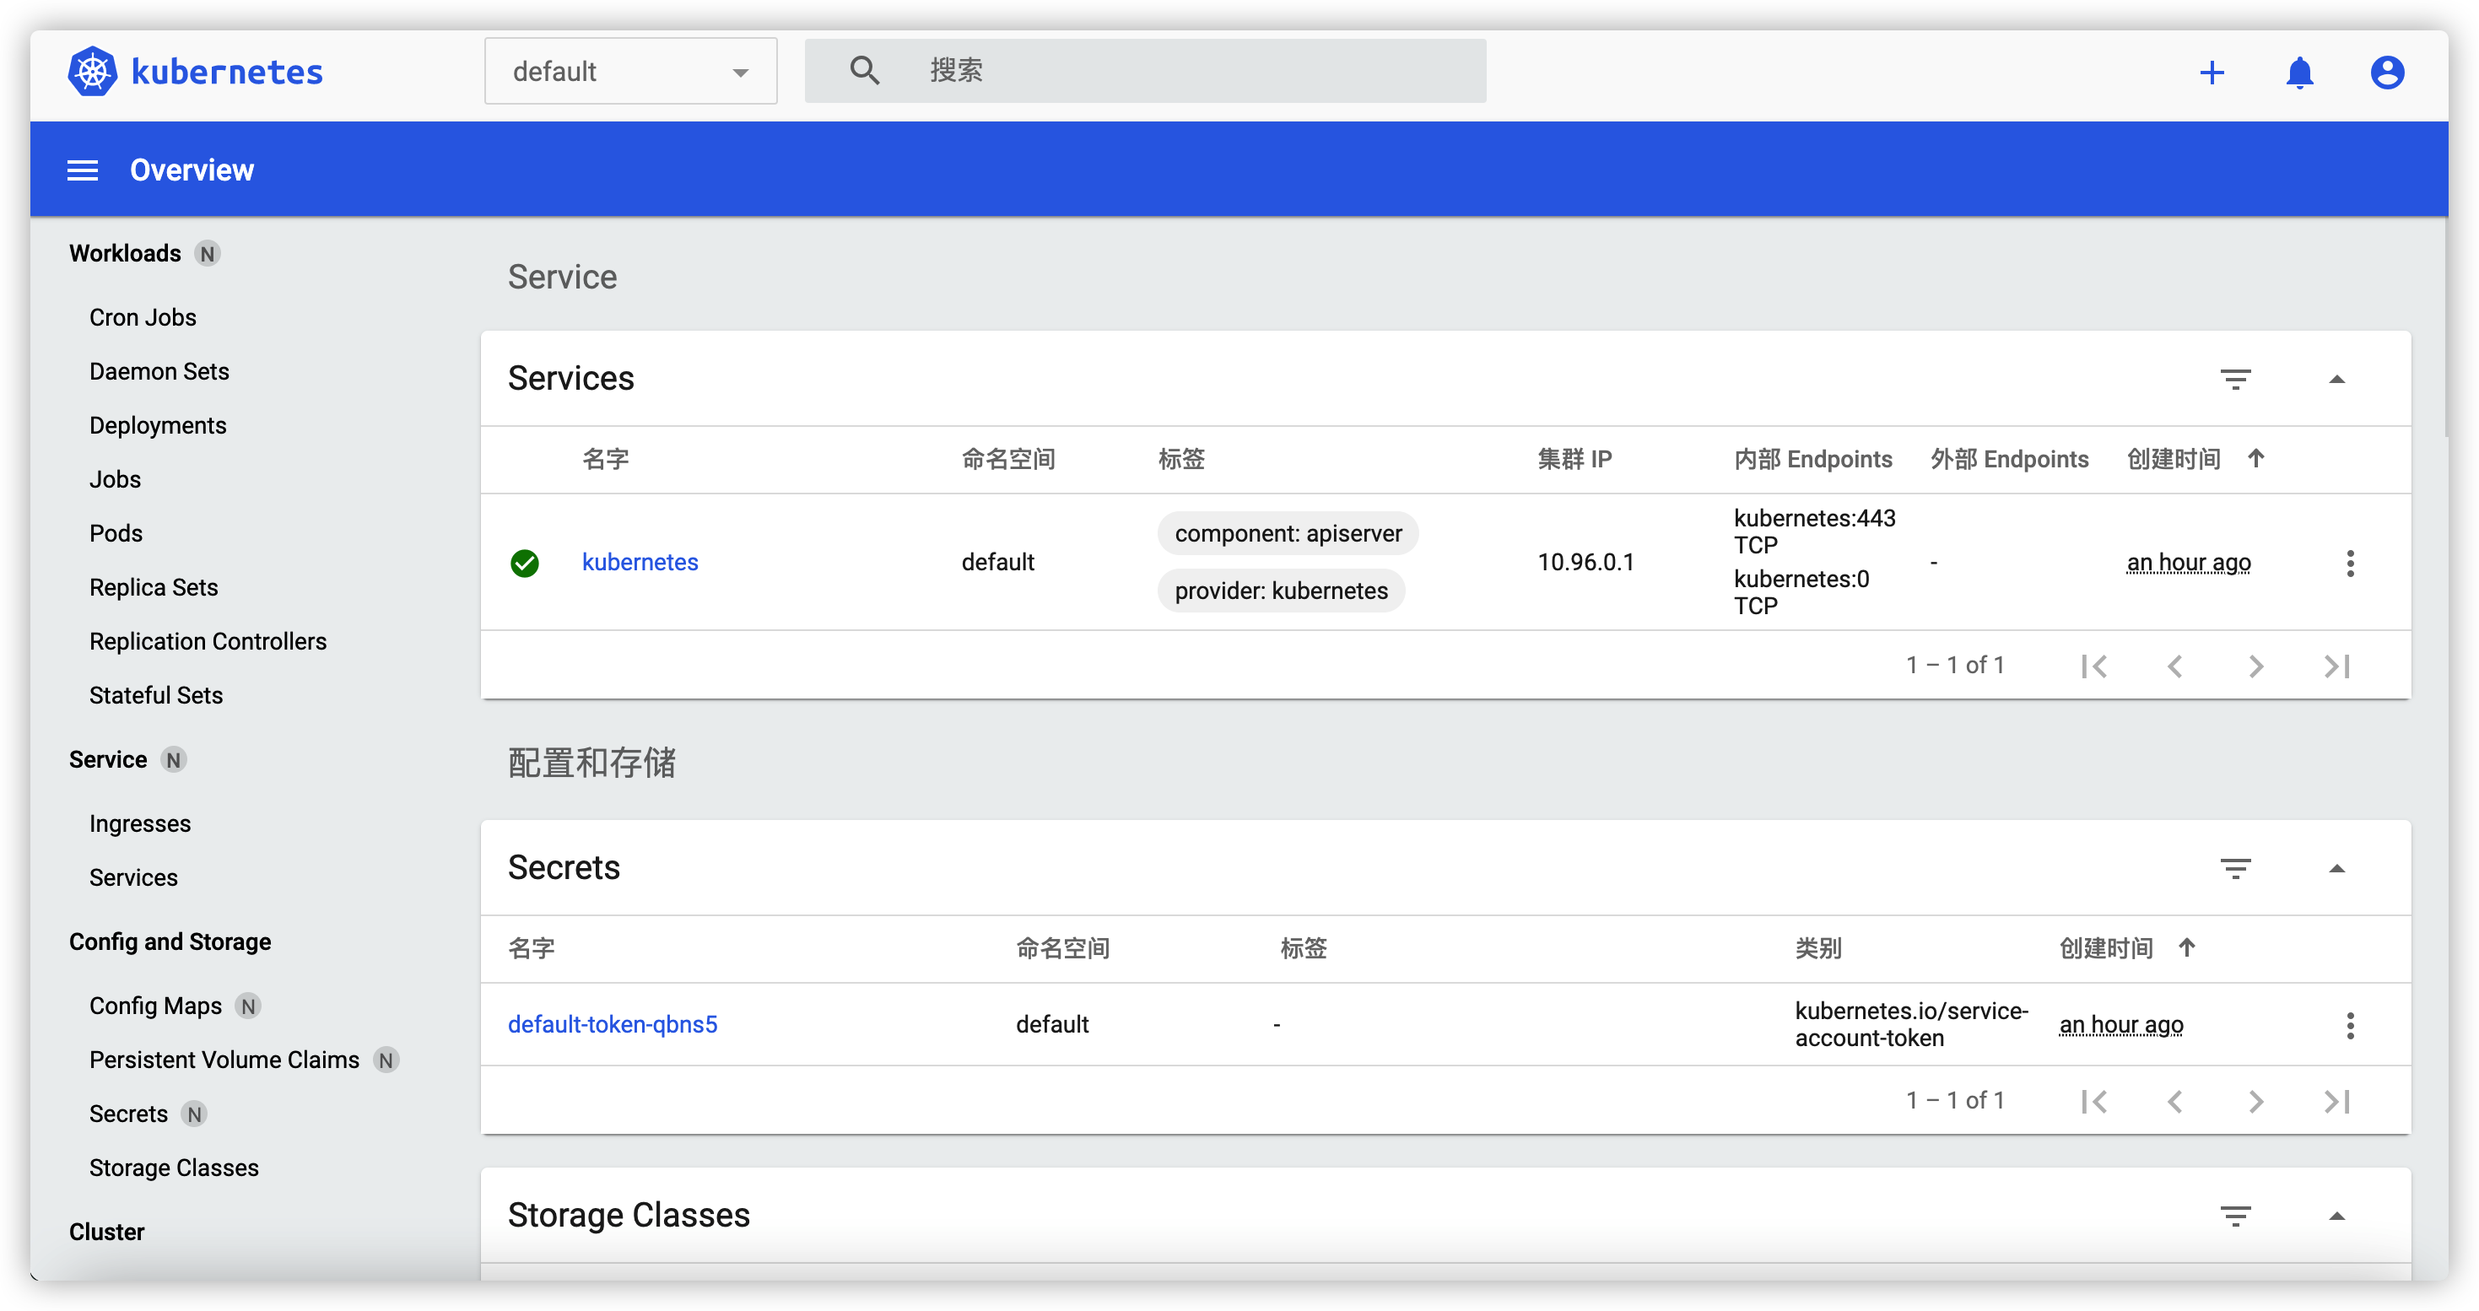Collapse the Secrets card
2479x1311 pixels.
coord(2336,869)
